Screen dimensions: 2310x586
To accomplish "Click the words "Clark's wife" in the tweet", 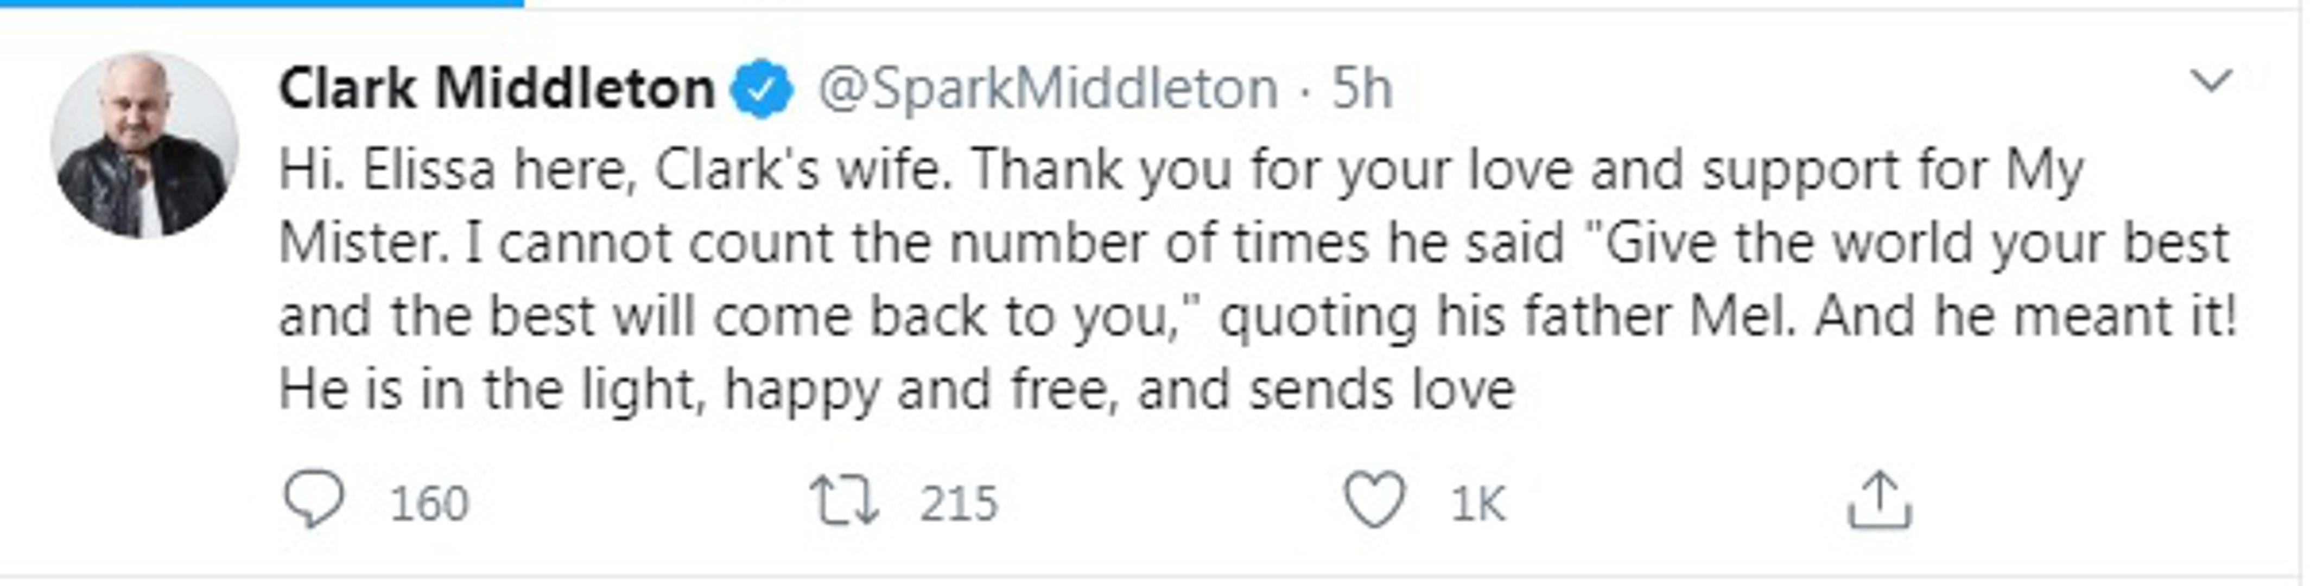I will click(803, 170).
